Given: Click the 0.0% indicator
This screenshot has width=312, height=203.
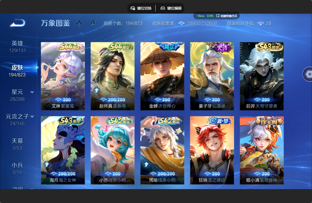Looking at the screenshot, I should tap(210, 16).
